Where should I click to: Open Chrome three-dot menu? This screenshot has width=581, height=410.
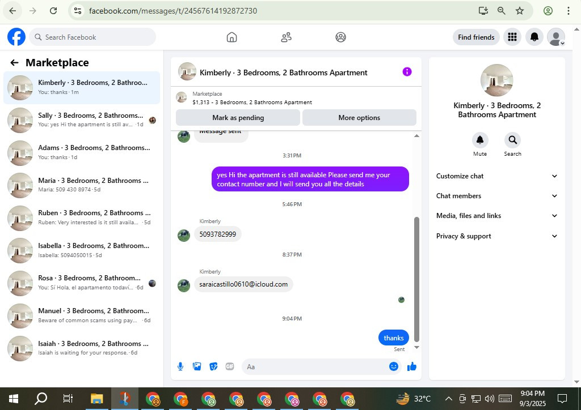568,11
